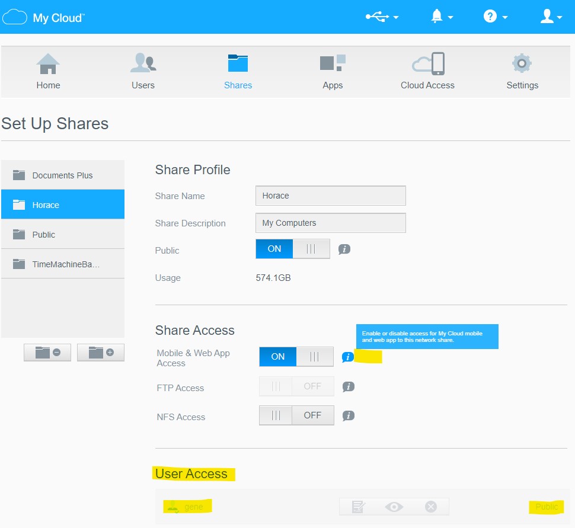Screen dimensions: 575x528
Task: Select the TimeMachineBa… share
Action: [x=63, y=264]
